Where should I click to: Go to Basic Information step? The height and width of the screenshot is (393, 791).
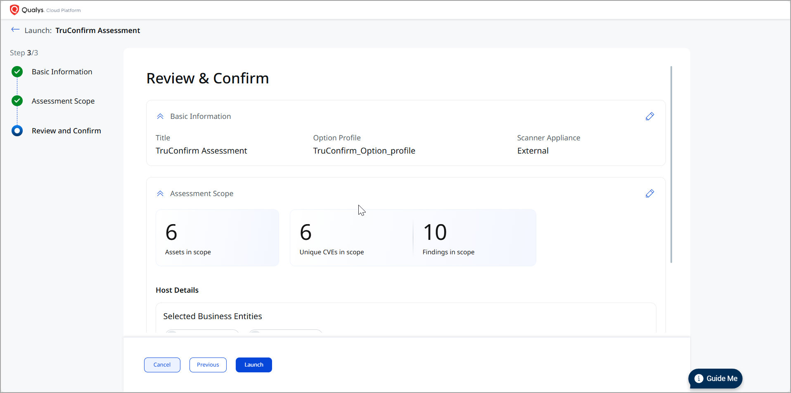[x=62, y=72]
